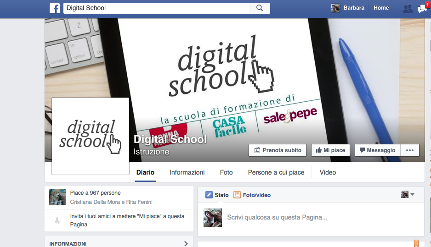The width and height of the screenshot is (431, 247).
Task: Select the Stato post option
Action: click(217, 195)
